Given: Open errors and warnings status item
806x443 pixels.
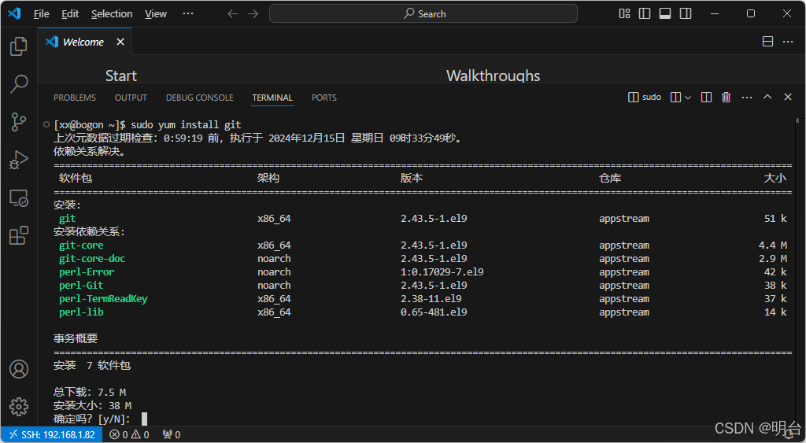Looking at the screenshot, I should coord(129,435).
